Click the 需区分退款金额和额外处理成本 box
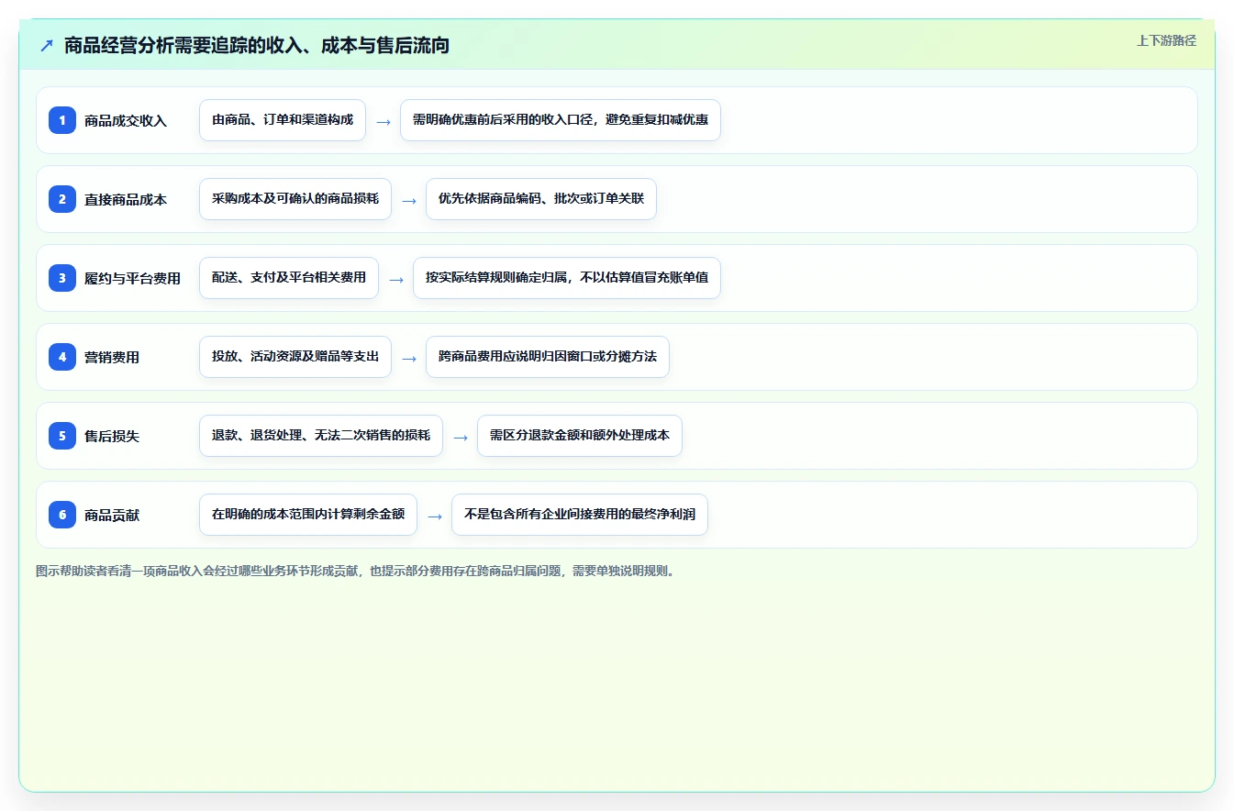The image size is (1234, 811). [580, 436]
